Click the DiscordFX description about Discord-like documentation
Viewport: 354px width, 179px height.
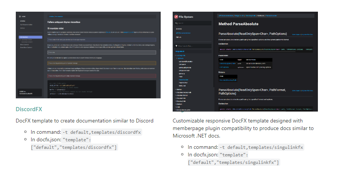click(x=85, y=121)
